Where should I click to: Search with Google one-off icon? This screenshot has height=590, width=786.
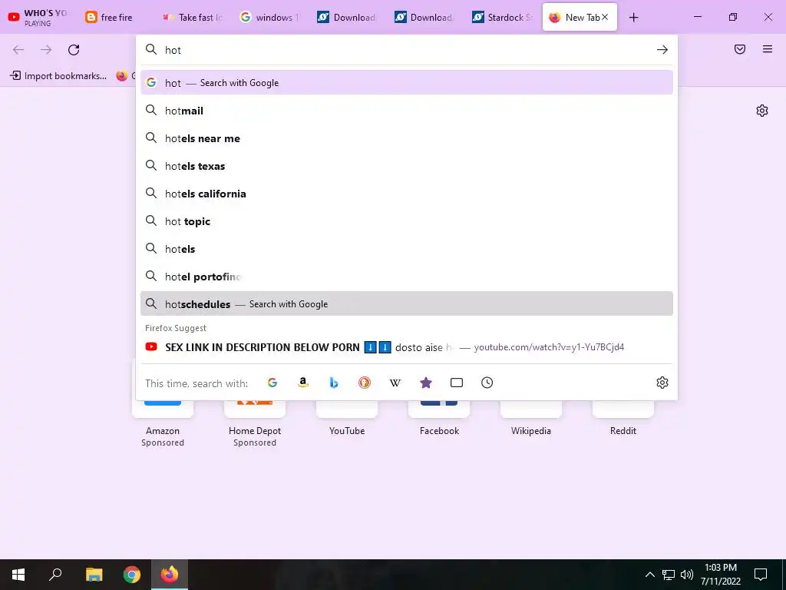pyautogui.click(x=272, y=383)
